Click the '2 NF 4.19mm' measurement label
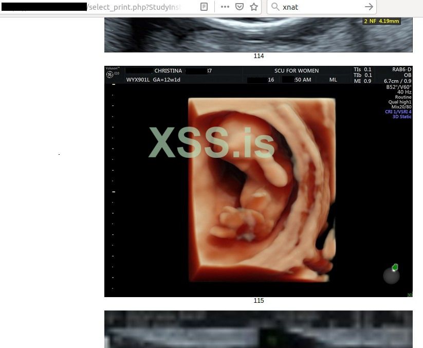The width and height of the screenshot is (423, 348). pyautogui.click(x=381, y=21)
